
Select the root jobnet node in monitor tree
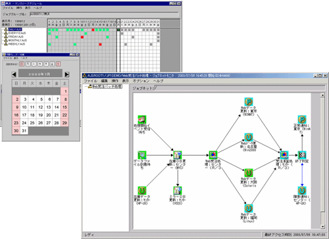tap(107, 86)
